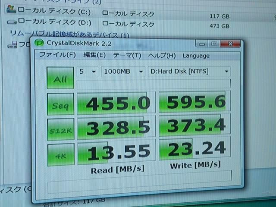The image size is (276, 207).
Task: Select ローカル ディスク (D:) row in Explorer
Action: (141, 23)
